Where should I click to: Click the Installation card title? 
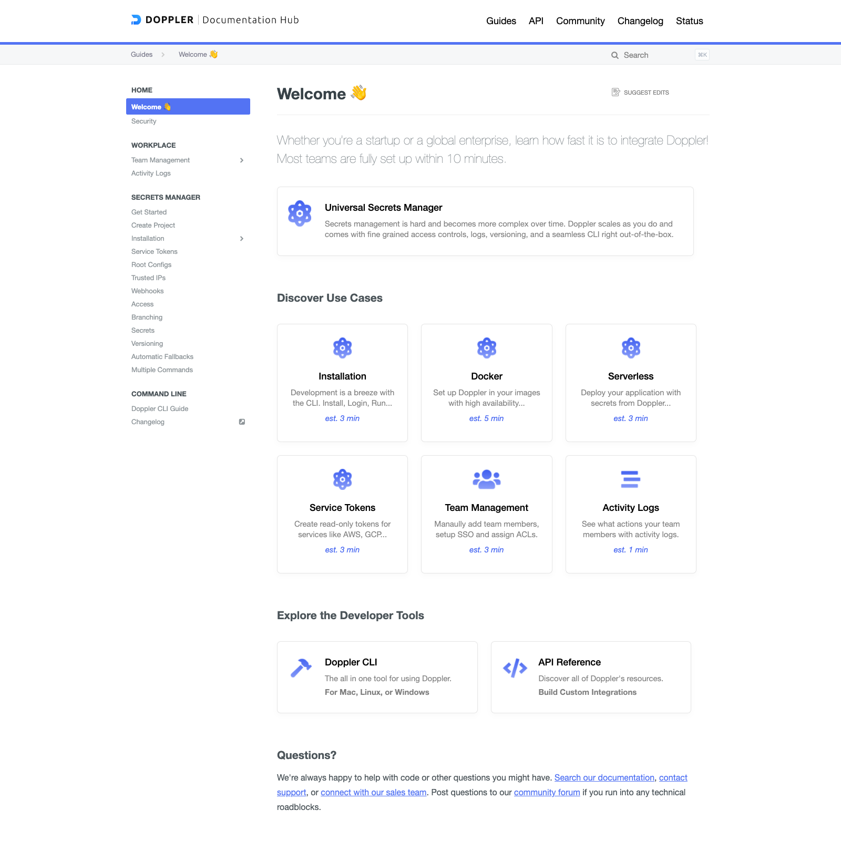point(343,376)
